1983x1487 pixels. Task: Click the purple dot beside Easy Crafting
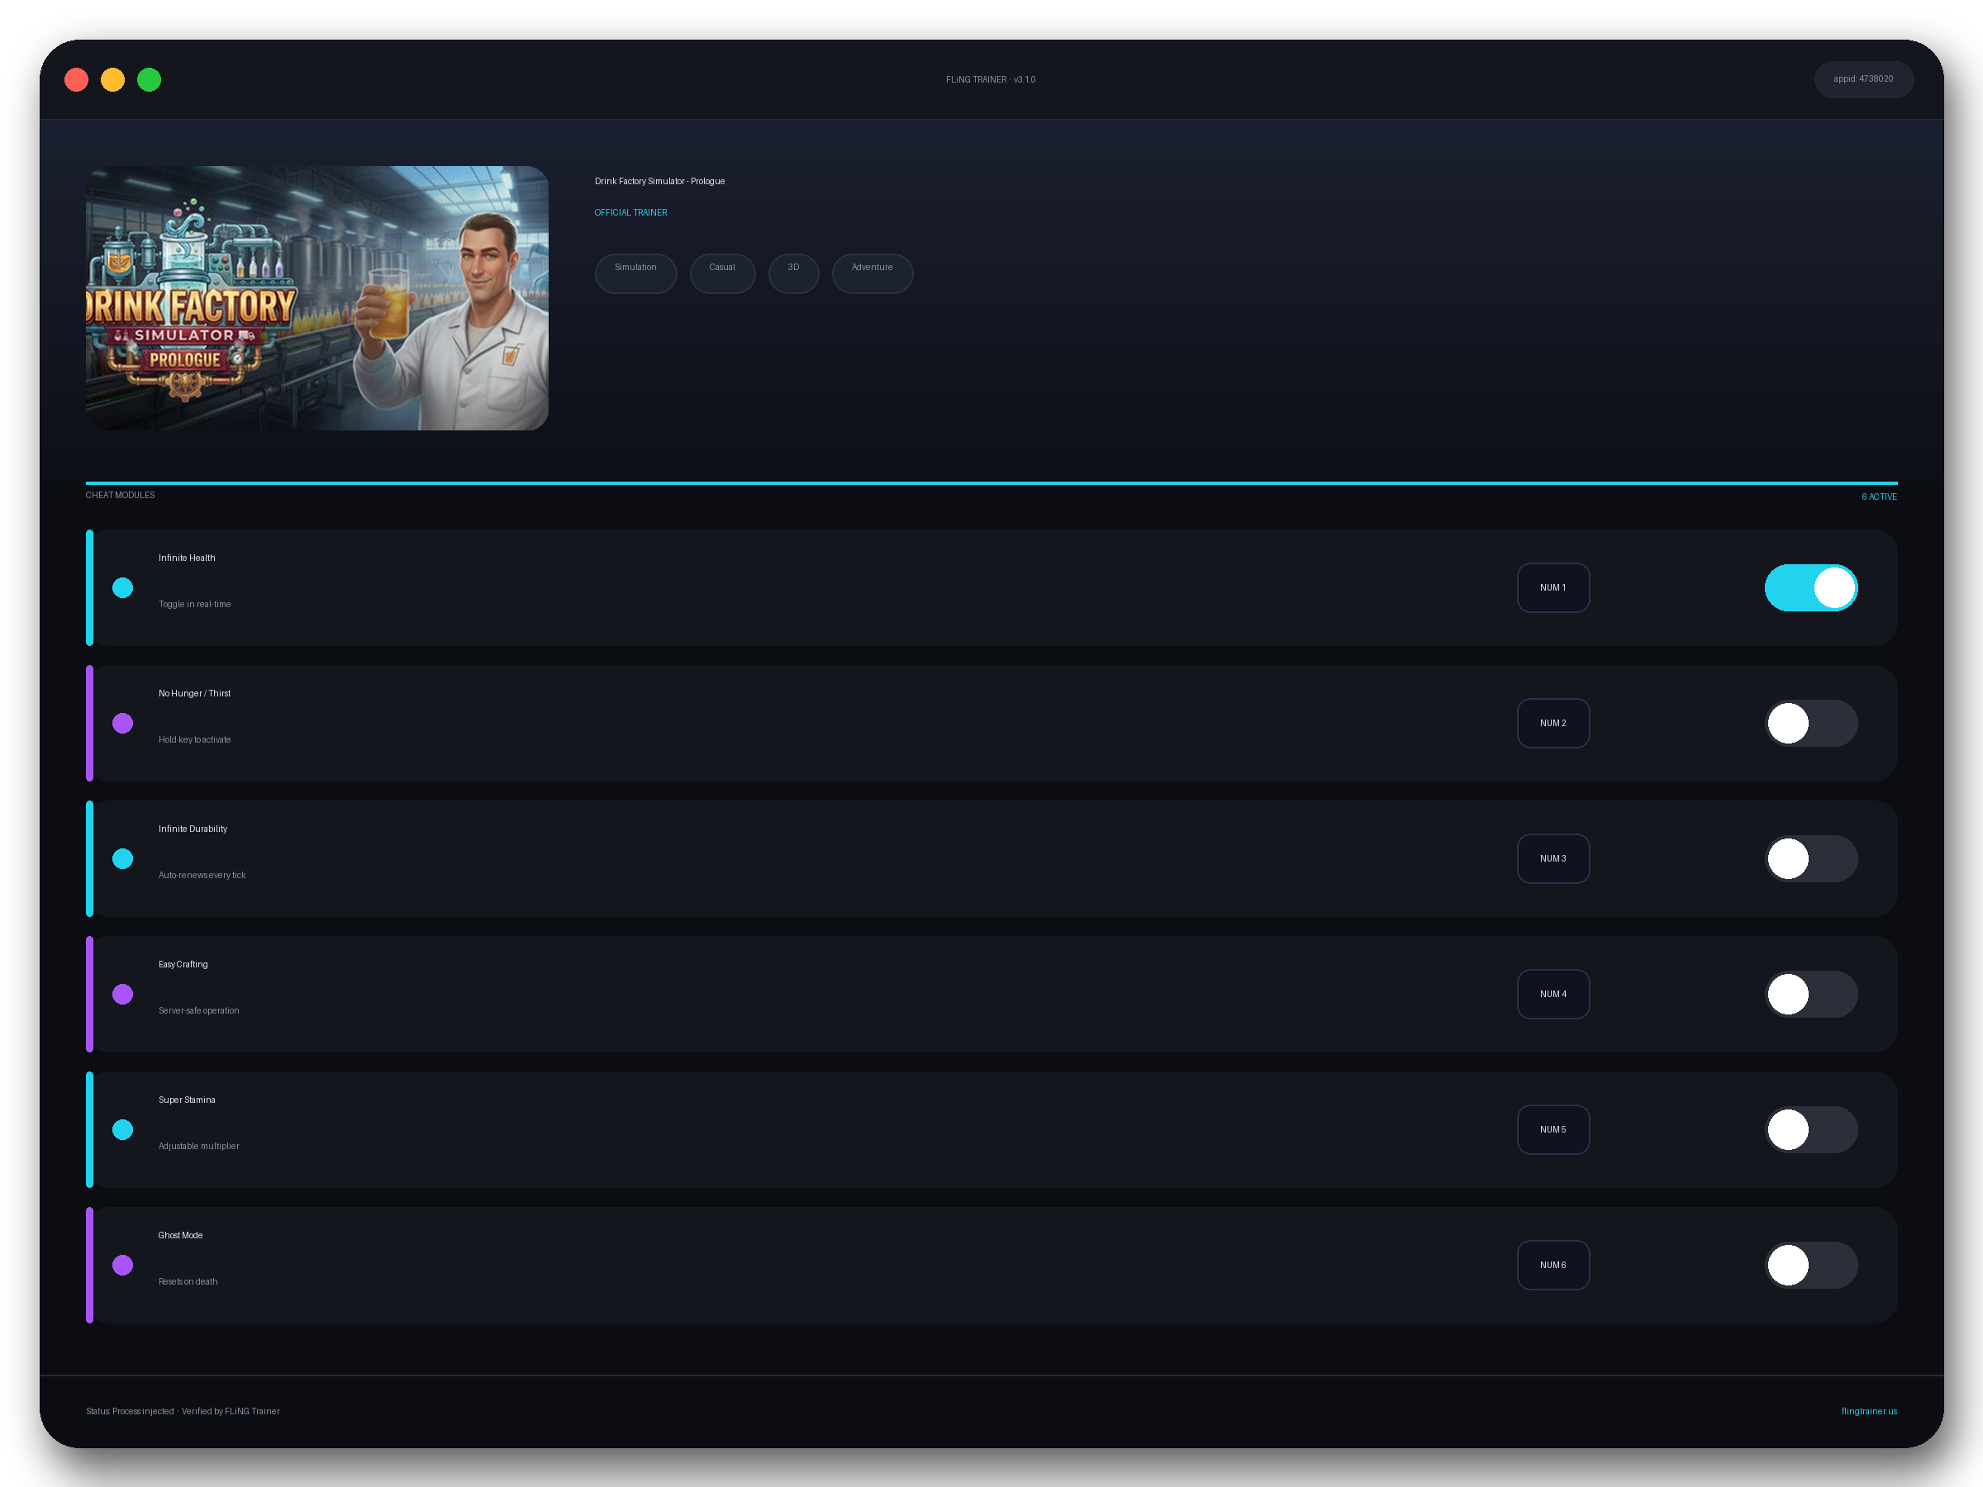[x=123, y=993]
